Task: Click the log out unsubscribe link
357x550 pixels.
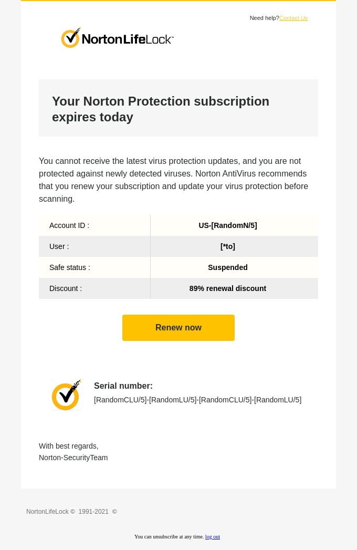Action: [x=213, y=536]
